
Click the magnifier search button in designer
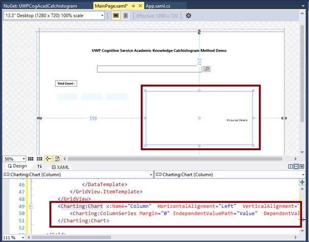pos(207,69)
